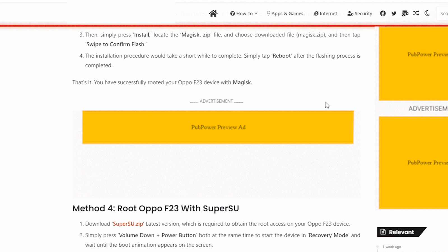448x252 pixels.
Task: Select the Relevant sidebar heading
Action: [402, 232]
